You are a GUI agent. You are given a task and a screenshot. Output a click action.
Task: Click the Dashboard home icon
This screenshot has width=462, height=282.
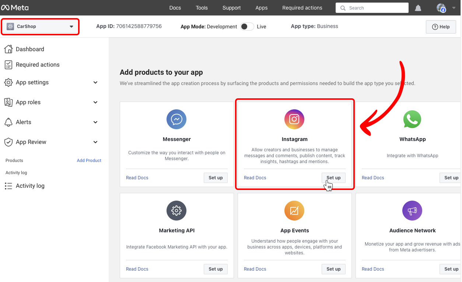coord(8,49)
